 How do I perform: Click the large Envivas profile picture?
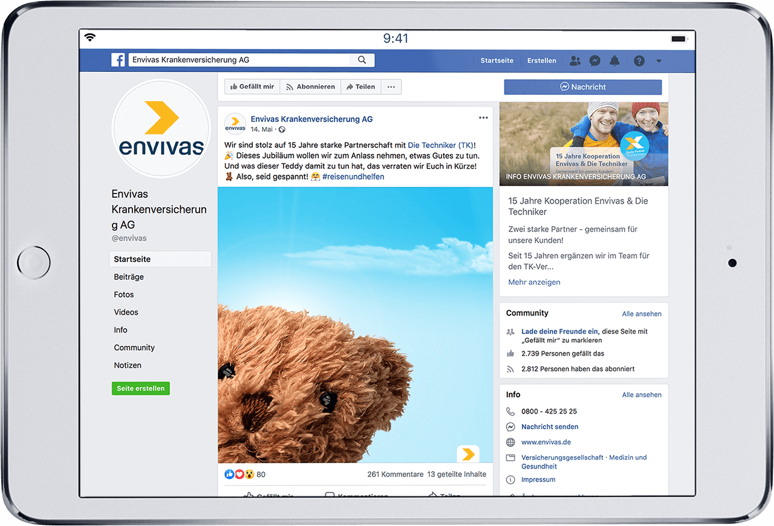(161, 128)
